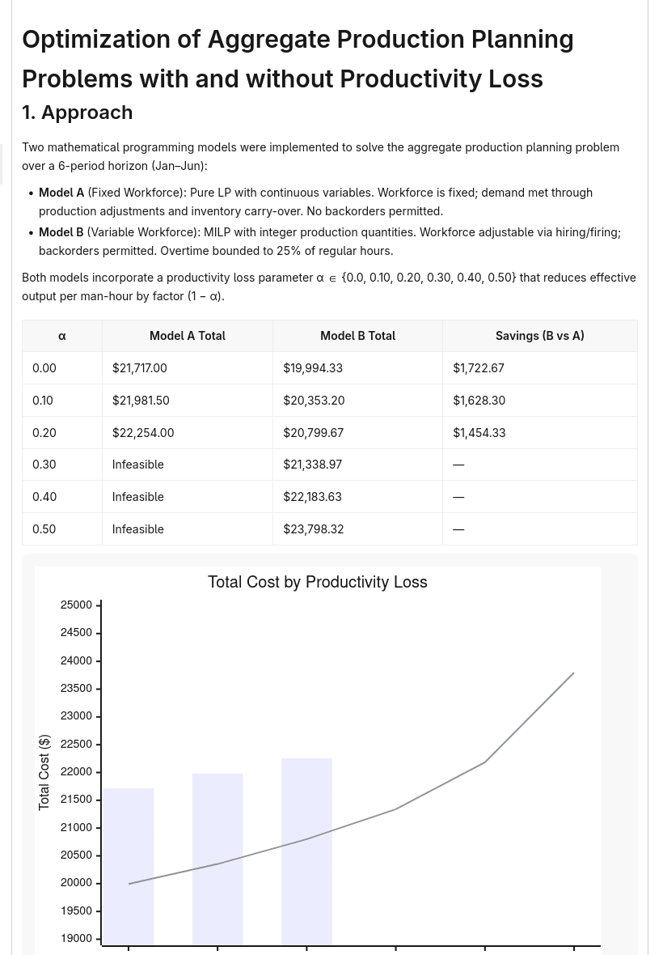Screen dimensions: 663x955
Task: Click the second Model A bar in the chart
Action: 217,859
